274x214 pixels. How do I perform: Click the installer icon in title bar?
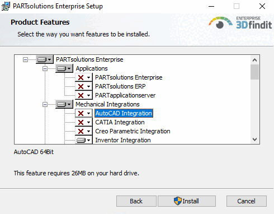pos(6,6)
